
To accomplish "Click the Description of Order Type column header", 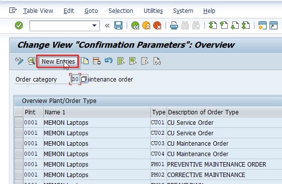I will 203,112.
